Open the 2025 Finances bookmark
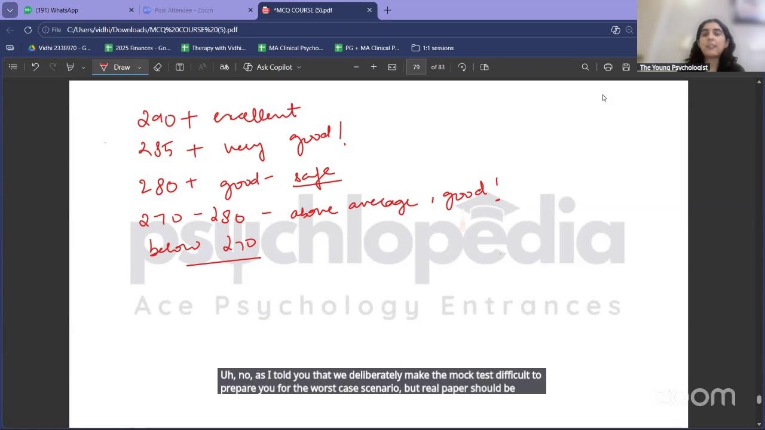 (x=137, y=48)
